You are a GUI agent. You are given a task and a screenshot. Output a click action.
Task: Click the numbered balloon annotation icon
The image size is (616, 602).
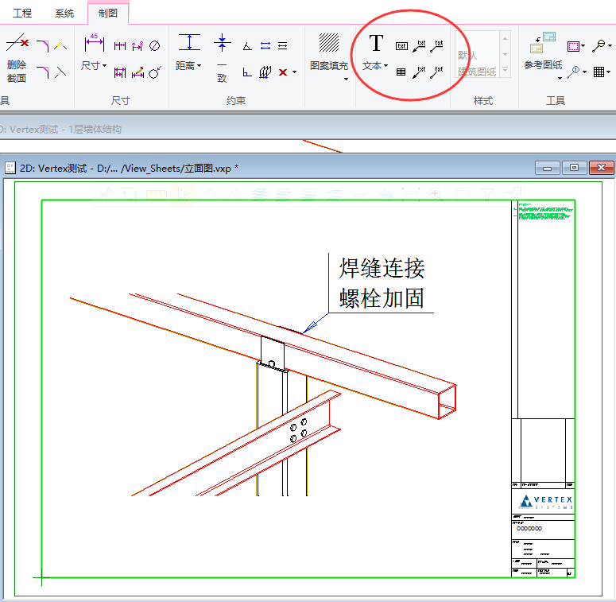(x=574, y=72)
